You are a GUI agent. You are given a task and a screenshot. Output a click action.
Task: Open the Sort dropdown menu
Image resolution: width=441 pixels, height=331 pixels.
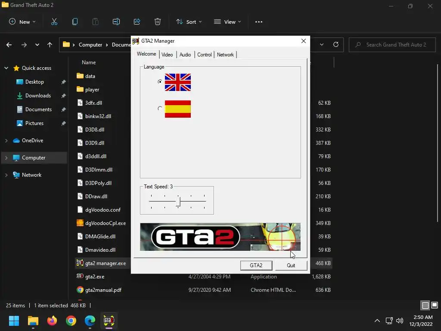tap(189, 22)
